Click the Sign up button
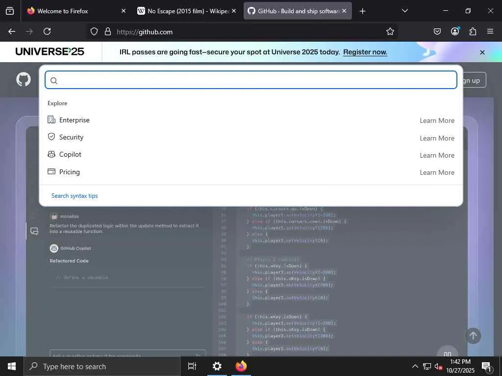This screenshot has width=502, height=376. [474, 80]
